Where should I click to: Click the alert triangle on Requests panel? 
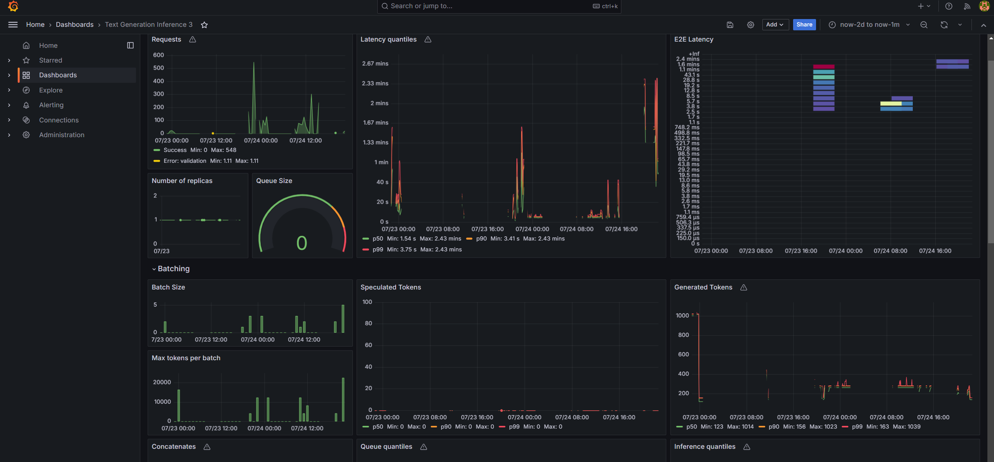pyautogui.click(x=192, y=39)
